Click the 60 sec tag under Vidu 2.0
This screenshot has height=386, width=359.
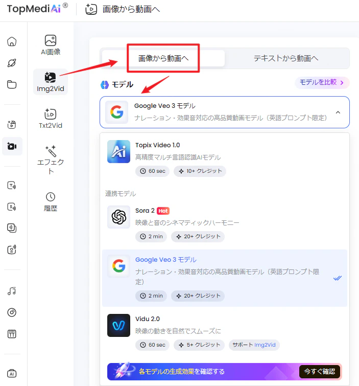click(x=152, y=345)
